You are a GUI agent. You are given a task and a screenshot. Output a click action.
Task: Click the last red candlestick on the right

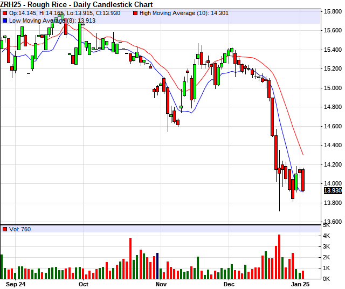point(302,180)
